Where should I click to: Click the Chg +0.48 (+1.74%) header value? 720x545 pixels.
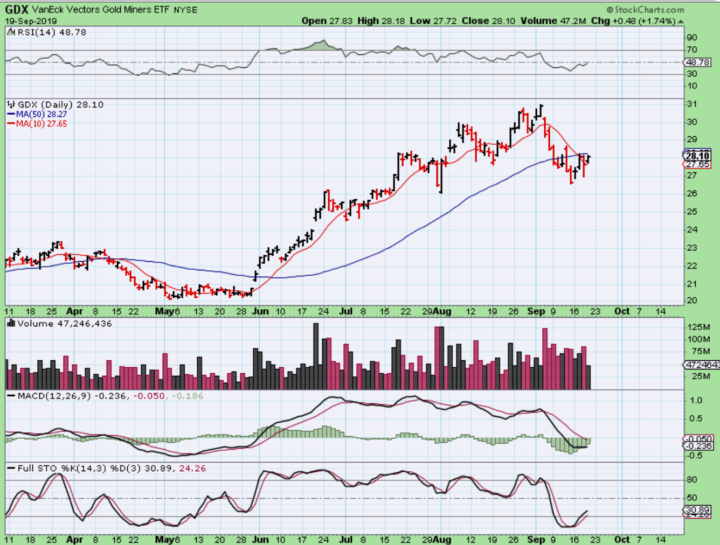pyautogui.click(x=633, y=21)
